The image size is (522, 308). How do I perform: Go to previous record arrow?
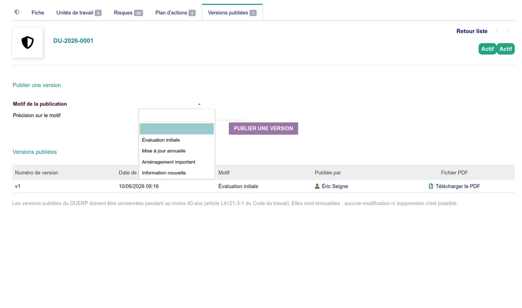(497, 31)
